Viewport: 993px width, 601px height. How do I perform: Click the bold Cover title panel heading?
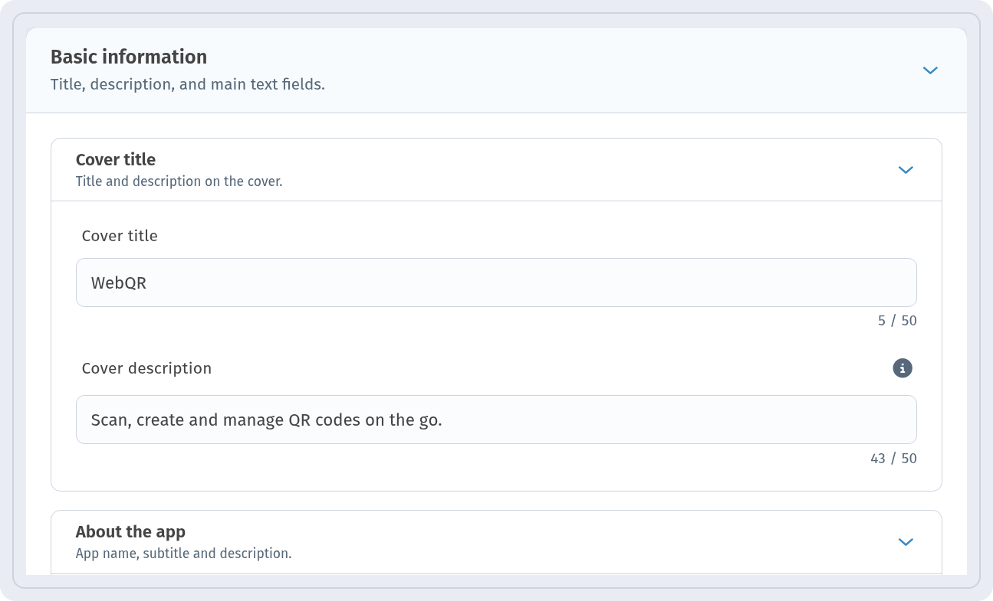click(116, 159)
